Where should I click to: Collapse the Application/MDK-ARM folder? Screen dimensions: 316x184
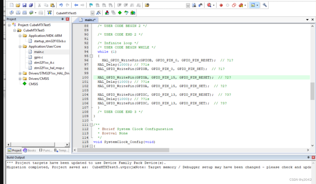pyautogui.click(x=20, y=36)
